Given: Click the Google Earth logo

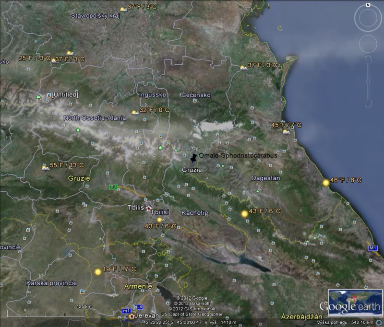Looking at the screenshot, I should coord(350,307).
